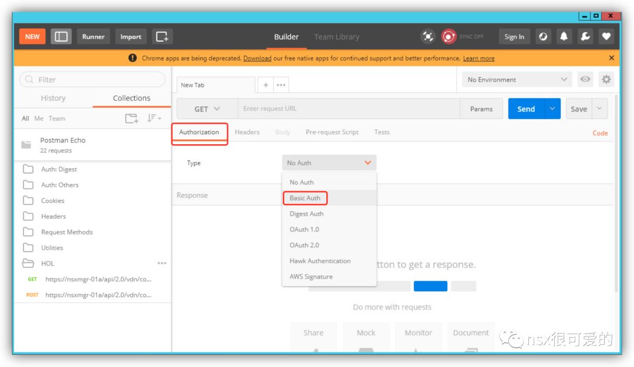
Task: Open the HOL folder more options dots
Action: coord(162,263)
